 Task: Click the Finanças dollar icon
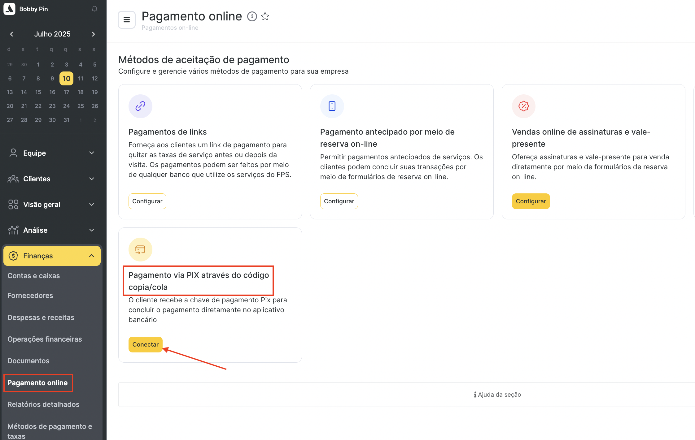tap(13, 256)
